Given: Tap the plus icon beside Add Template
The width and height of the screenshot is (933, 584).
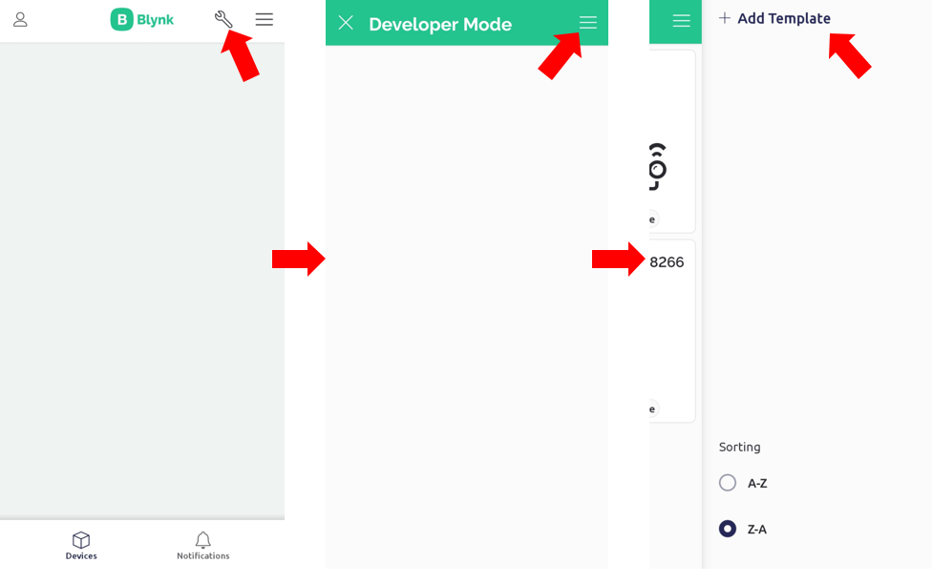Looking at the screenshot, I should (x=726, y=17).
